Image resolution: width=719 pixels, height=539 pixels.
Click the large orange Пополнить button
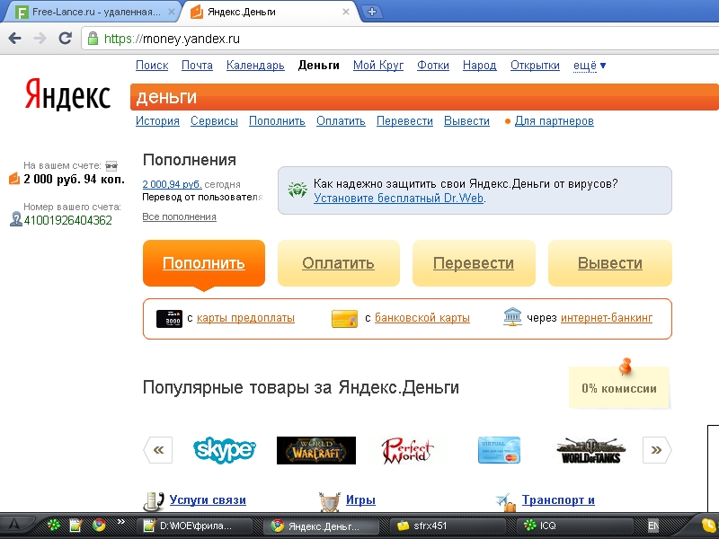(204, 263)
